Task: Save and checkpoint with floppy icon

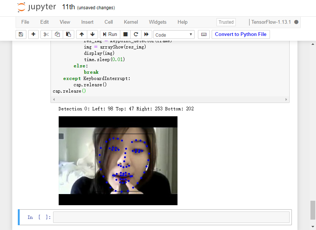Action: pyautogui.click(x=21, y=34)
